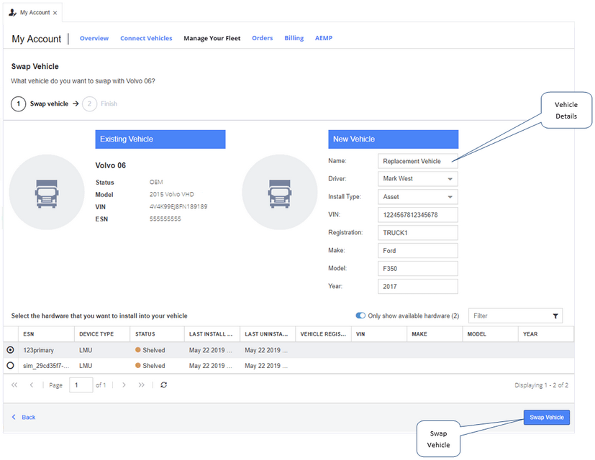595x460 pixels.
Task: Click the filter funnel icon
Action: click(x=555, y=316)
